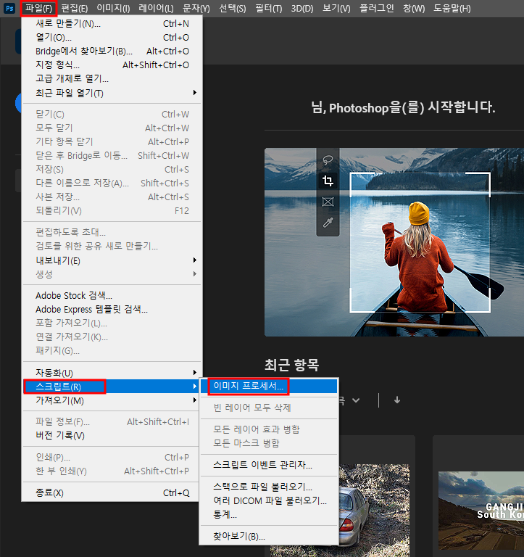Choose 열기(O)... from the menu
Screen dimensions: 524x557
pos(112,38)
